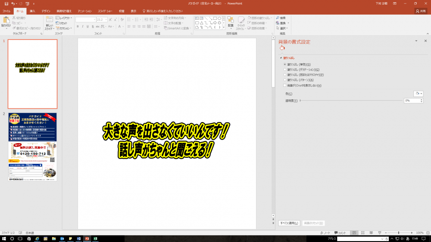Click the Save icon in quick access toolbar
Viewport: 431px width, 242px height.
click(6, 3)
